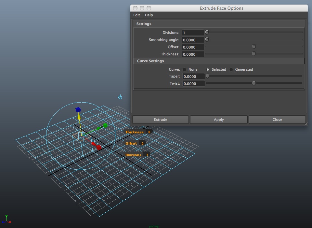Click the blue cube extrude direction handle
Image resolution: width=312 pixels, height=228 pixels.
pyautogui.click(x=77, y=110)
